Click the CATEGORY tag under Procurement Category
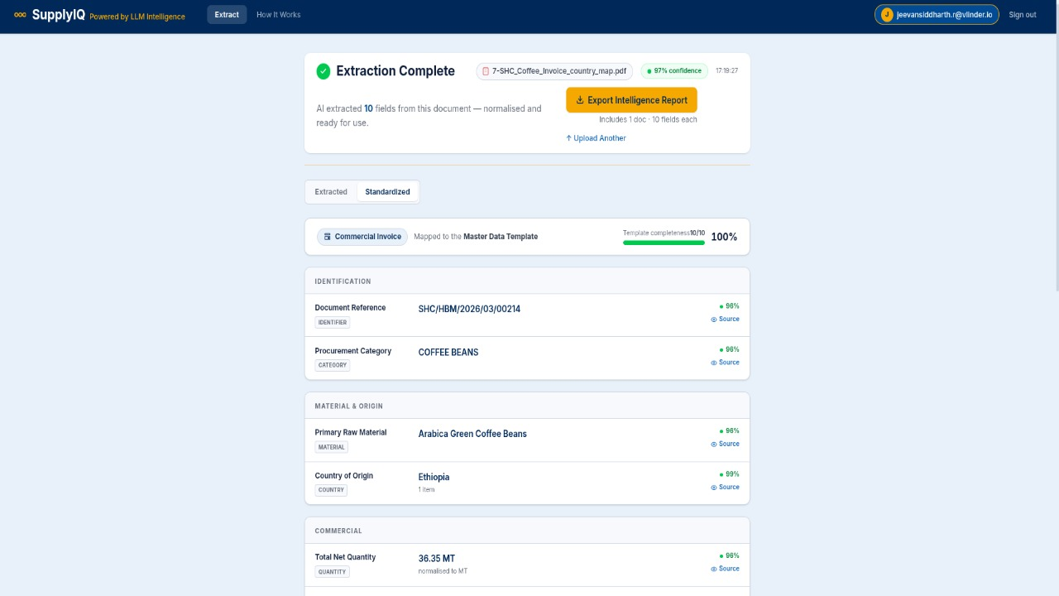This screenshot has height=596, width=1059. click(333, 365)
